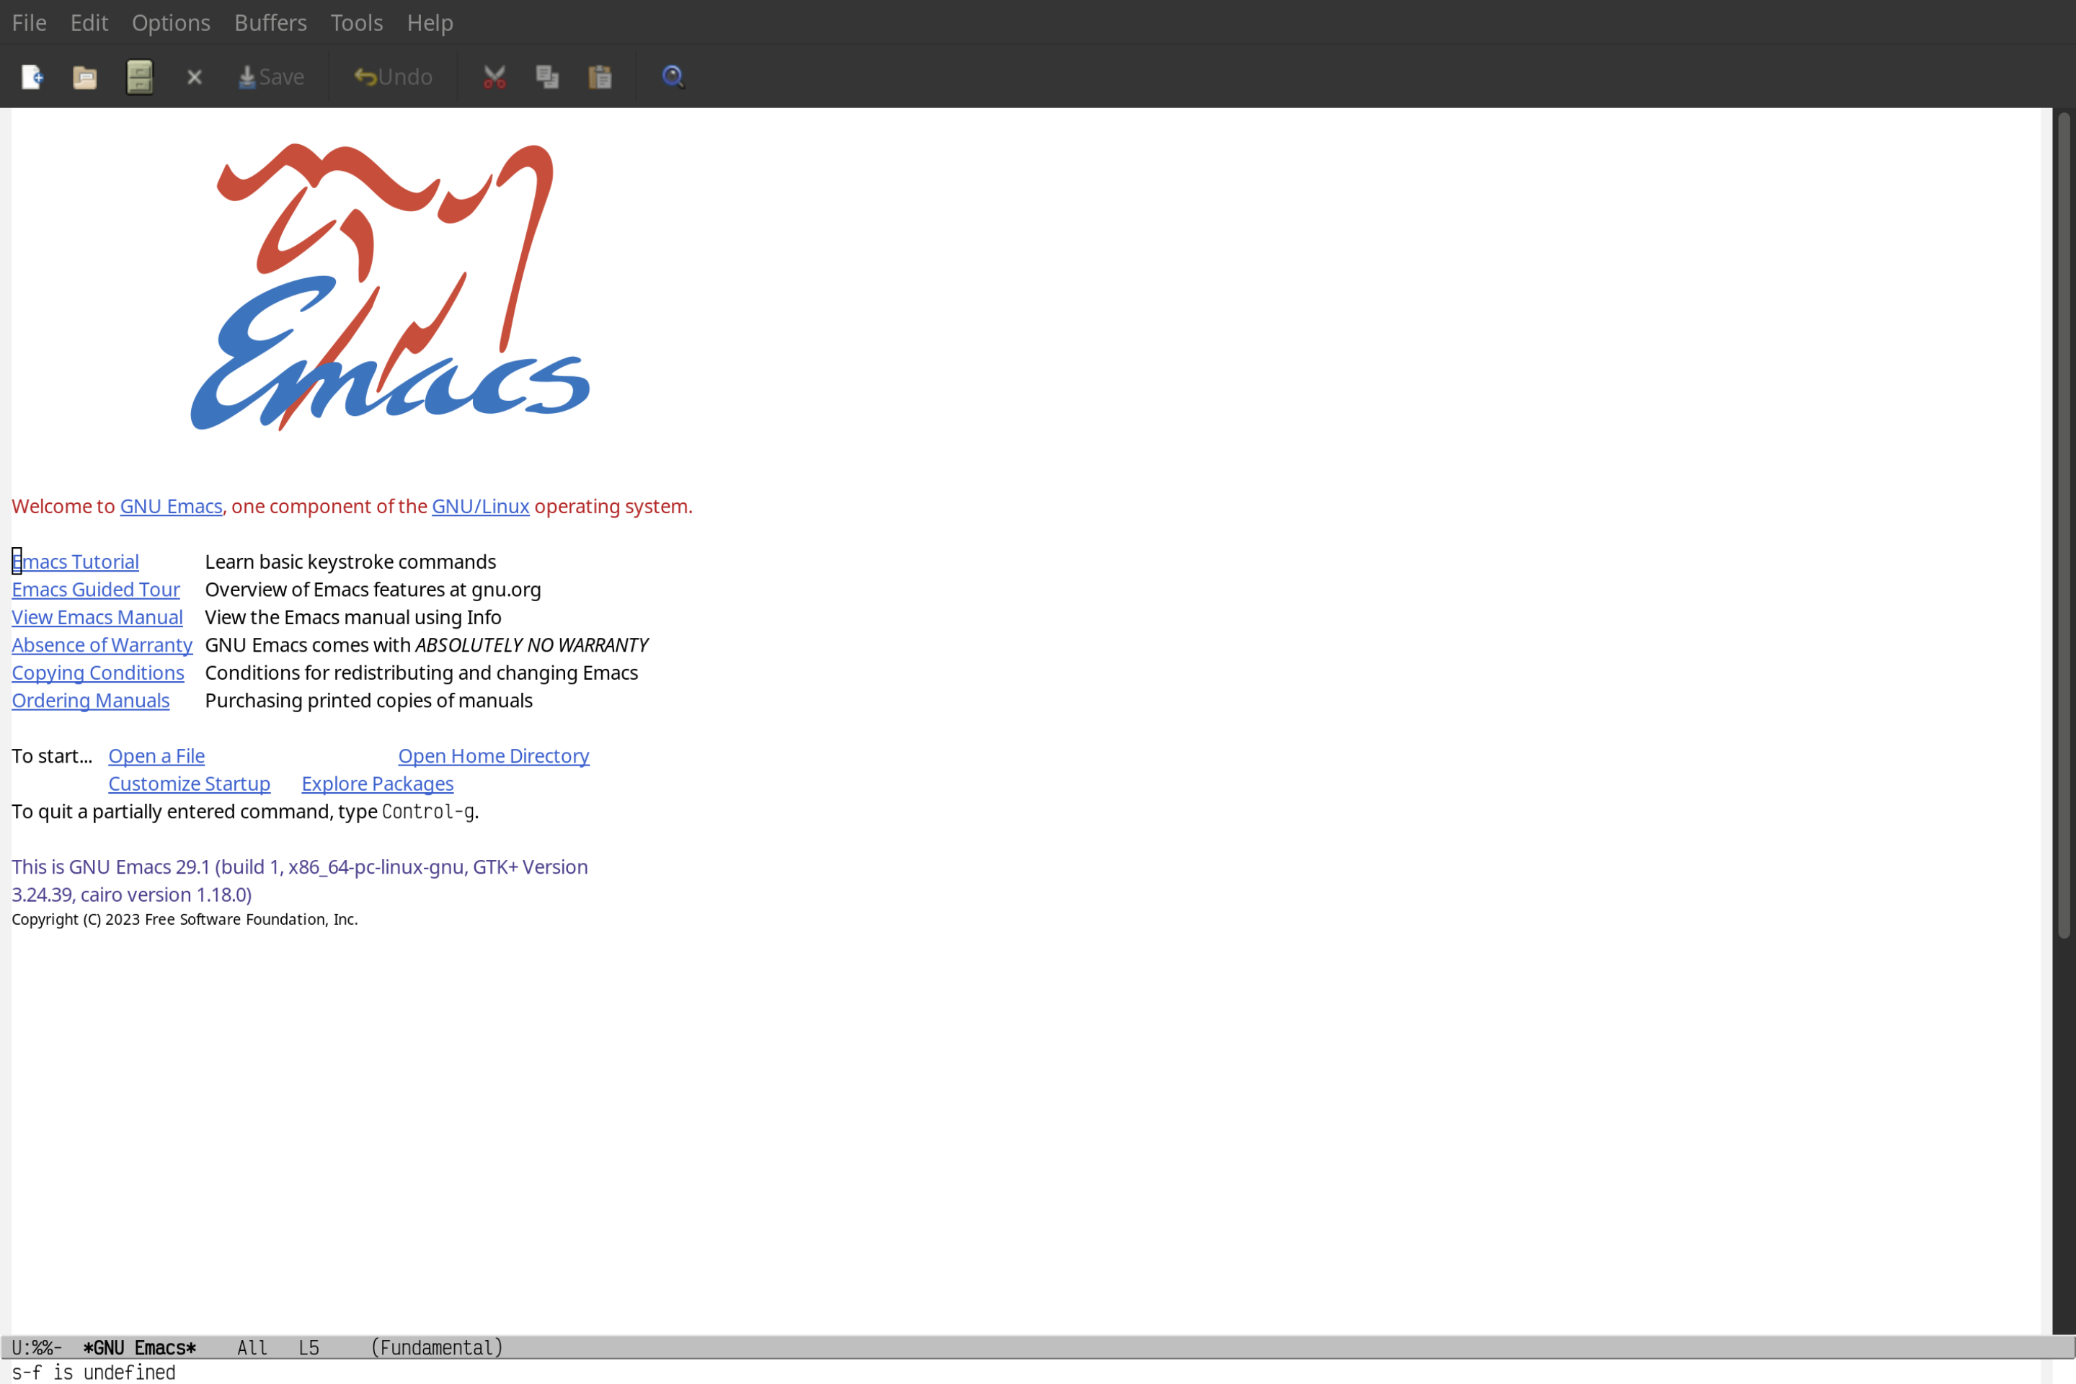
Task: Click the Search/Find icon in toolbar
Action: pos(672,76)
